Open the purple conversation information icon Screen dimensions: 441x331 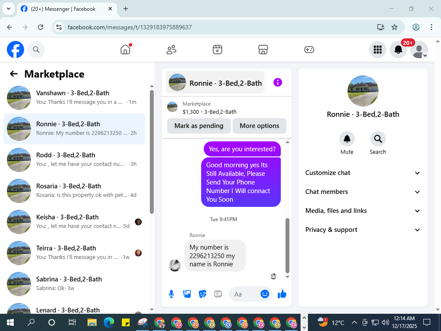coord(278,82)
